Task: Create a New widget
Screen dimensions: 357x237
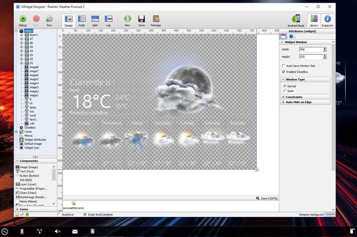Action: pyautogui.click(x=128, y=19)
